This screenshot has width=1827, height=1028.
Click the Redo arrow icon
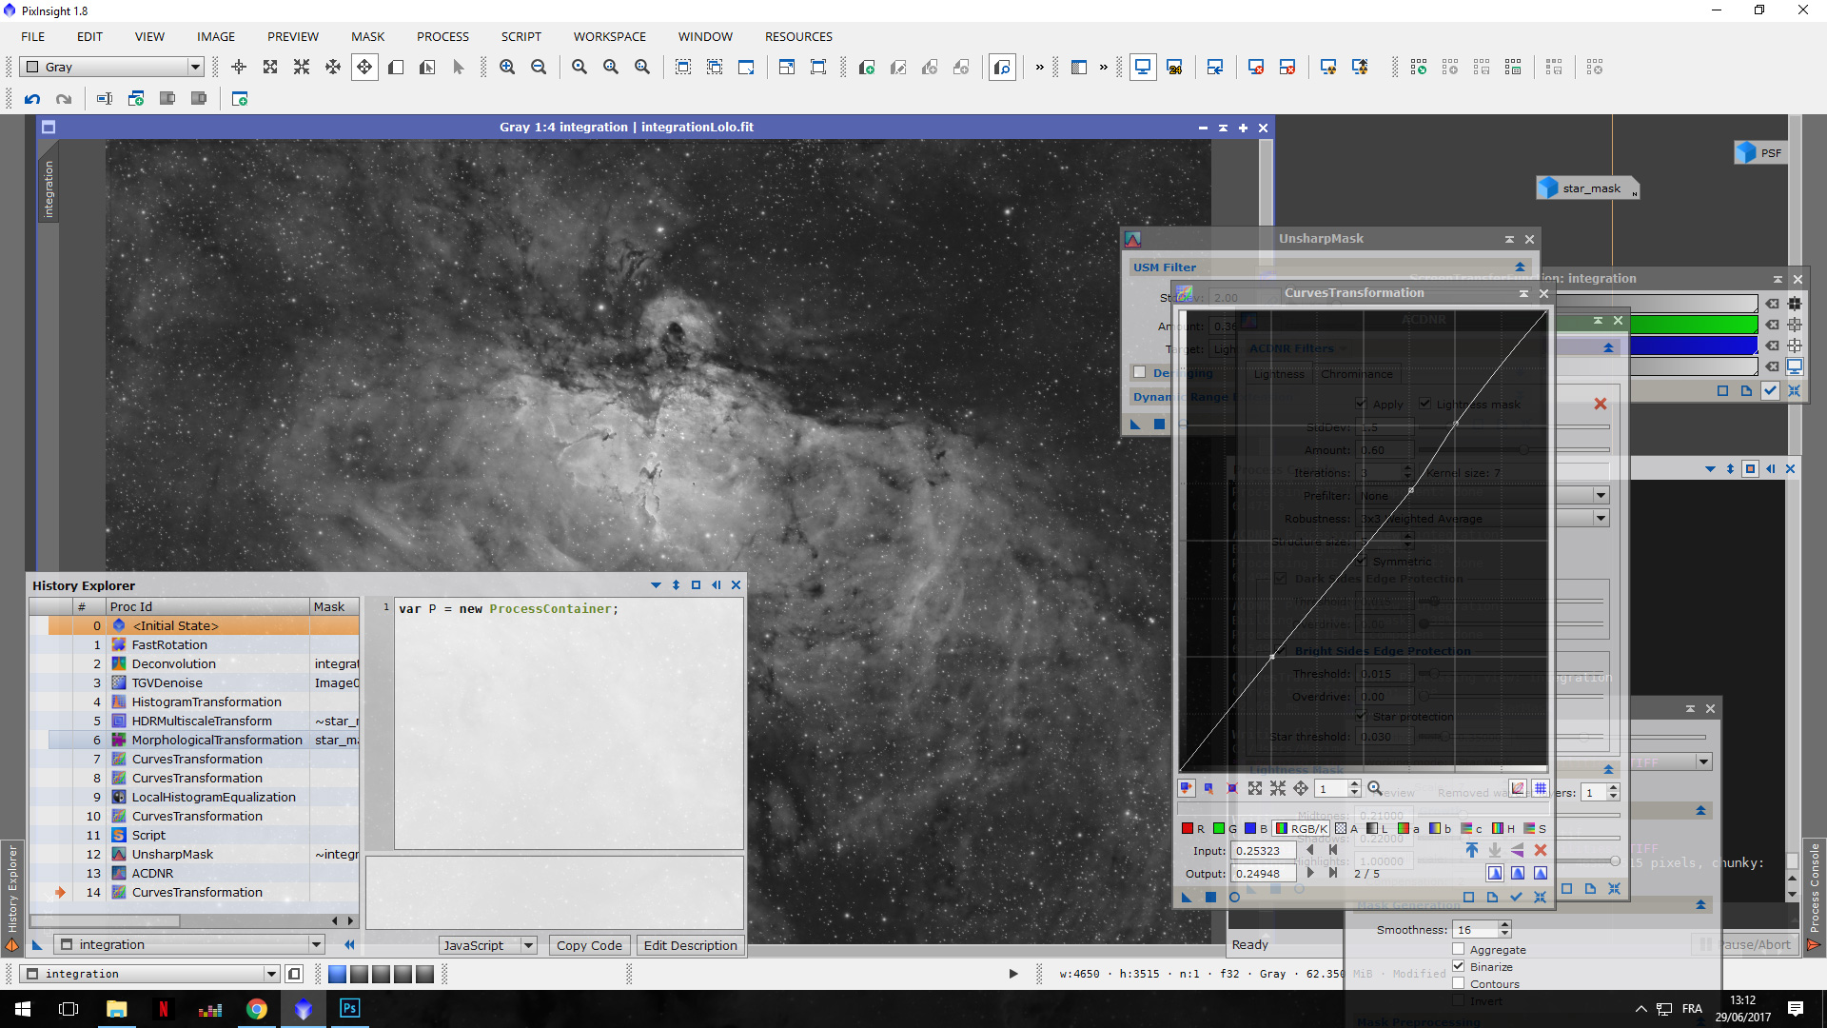(64, 98)
